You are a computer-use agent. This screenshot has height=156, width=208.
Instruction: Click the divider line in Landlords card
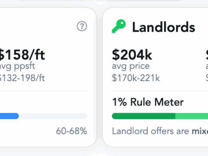point(160,91)
